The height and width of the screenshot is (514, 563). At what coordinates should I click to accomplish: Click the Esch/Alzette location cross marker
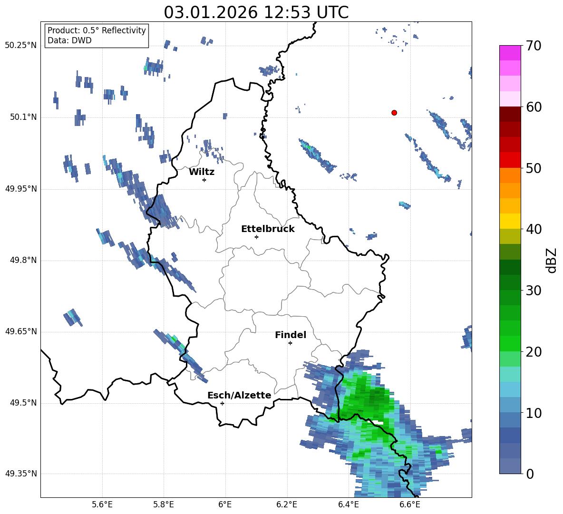tap(222, 403)
